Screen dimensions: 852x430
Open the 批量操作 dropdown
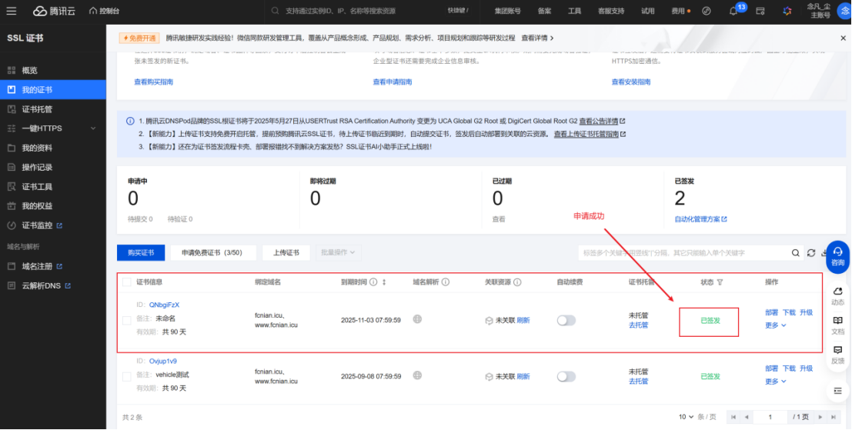click(337, 253)
